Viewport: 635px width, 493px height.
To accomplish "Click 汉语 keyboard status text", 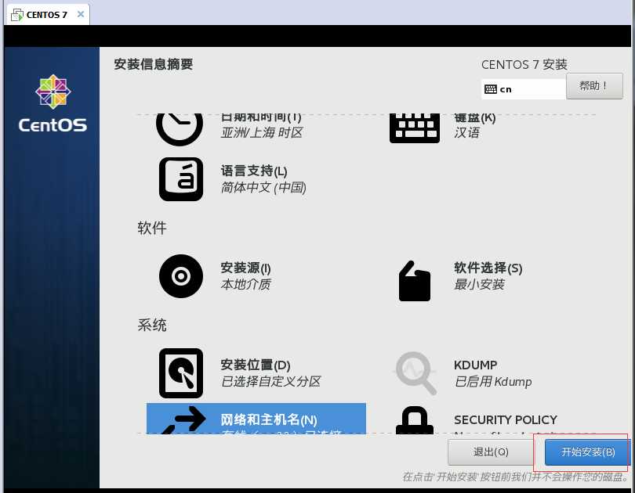I will tap(466, 132).
